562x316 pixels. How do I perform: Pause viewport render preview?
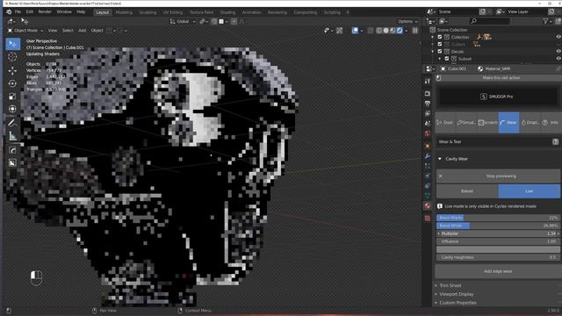[415, 31]
